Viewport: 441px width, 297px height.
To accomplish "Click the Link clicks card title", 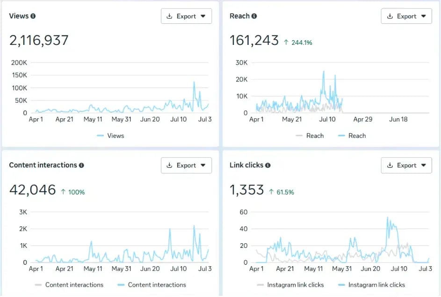I will coord(246,165).
